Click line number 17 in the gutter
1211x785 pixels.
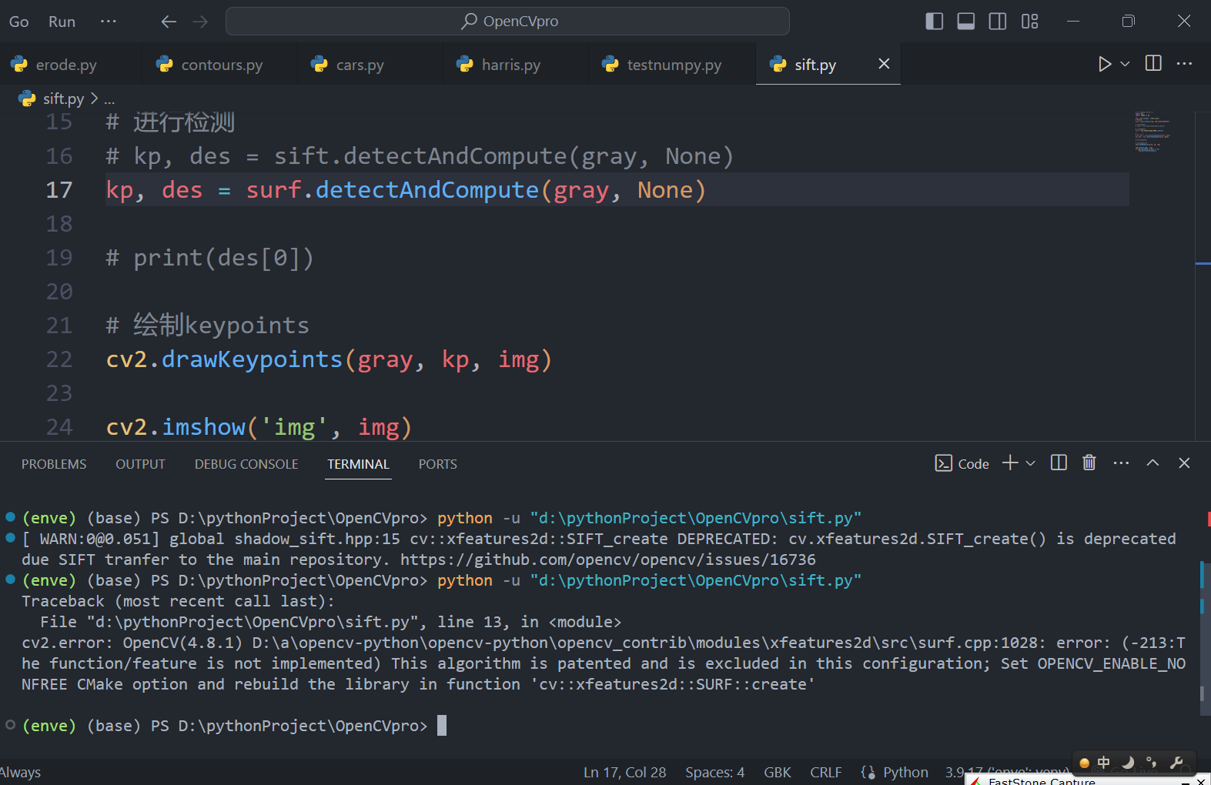click(59, 190)
